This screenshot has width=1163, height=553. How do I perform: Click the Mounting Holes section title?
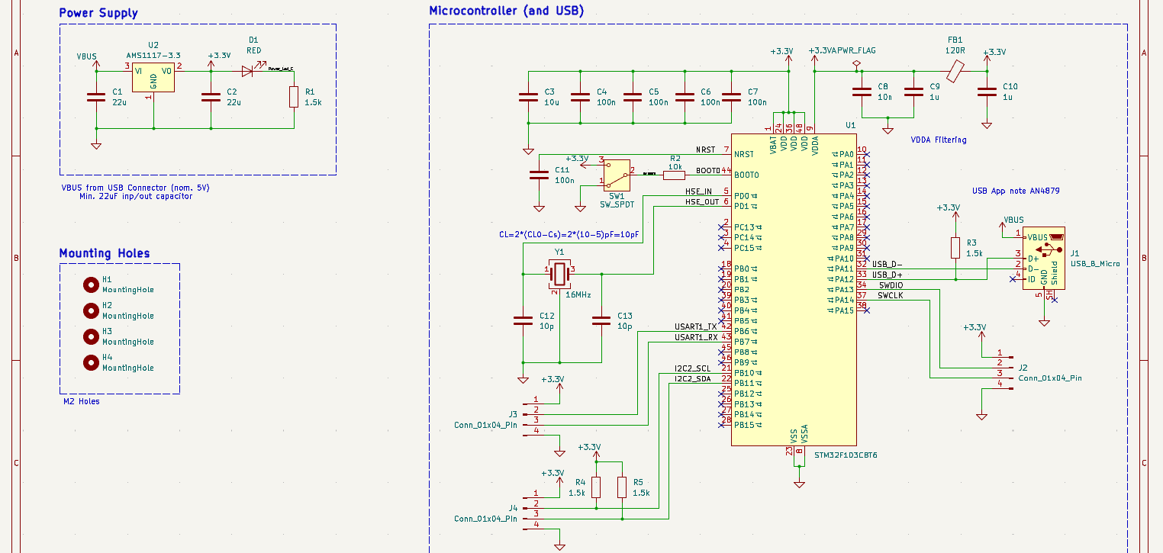(105, 253)
